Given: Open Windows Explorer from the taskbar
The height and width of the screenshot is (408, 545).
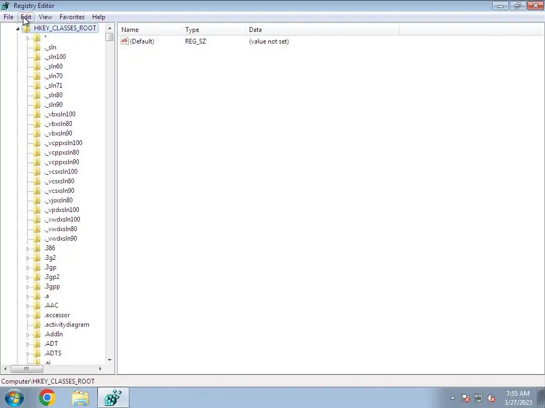Looking at the screenshot, I should [80, 397].
